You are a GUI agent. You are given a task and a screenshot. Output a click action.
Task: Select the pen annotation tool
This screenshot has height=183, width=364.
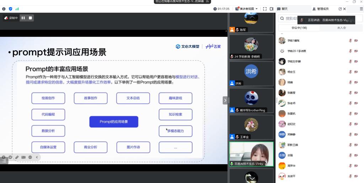[17, 157]
